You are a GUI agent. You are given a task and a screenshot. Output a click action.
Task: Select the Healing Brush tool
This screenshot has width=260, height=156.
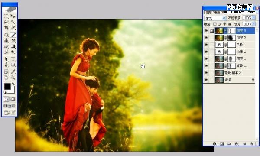pyautogui.click(x=6, y=35)
